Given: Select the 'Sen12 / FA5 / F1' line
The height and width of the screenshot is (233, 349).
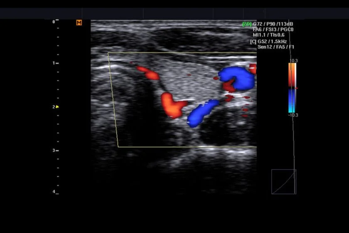Looking at the screenshot, I should click(x=276, y=47).
